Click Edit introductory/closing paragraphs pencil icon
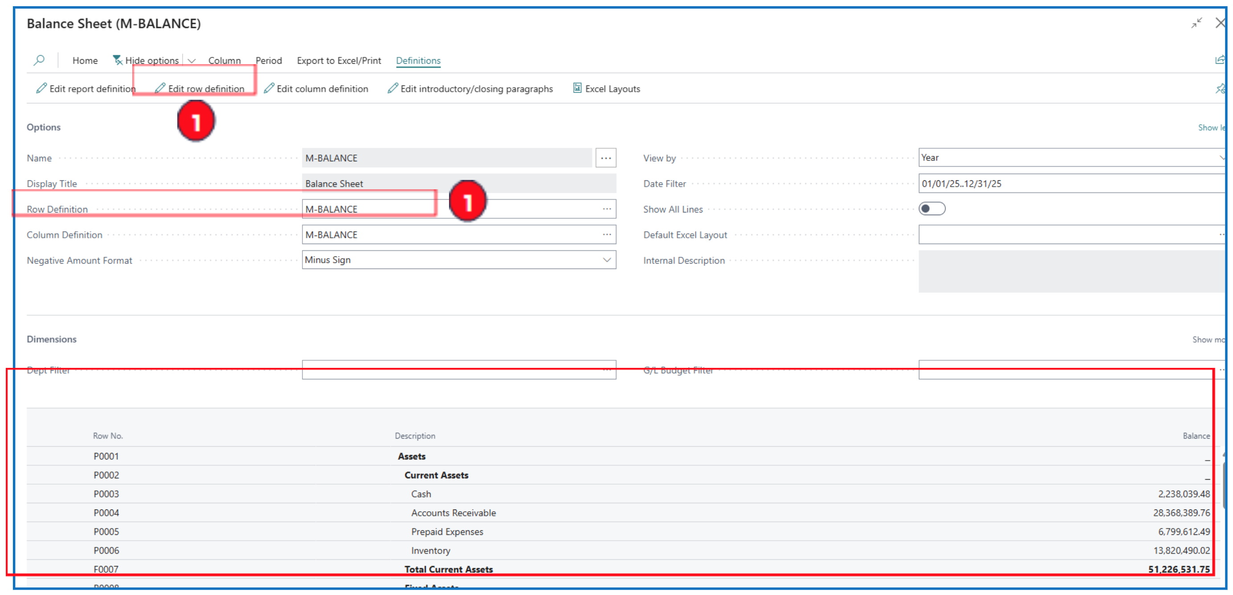This screenshot has width=1233, height=595. coord(392,89)
